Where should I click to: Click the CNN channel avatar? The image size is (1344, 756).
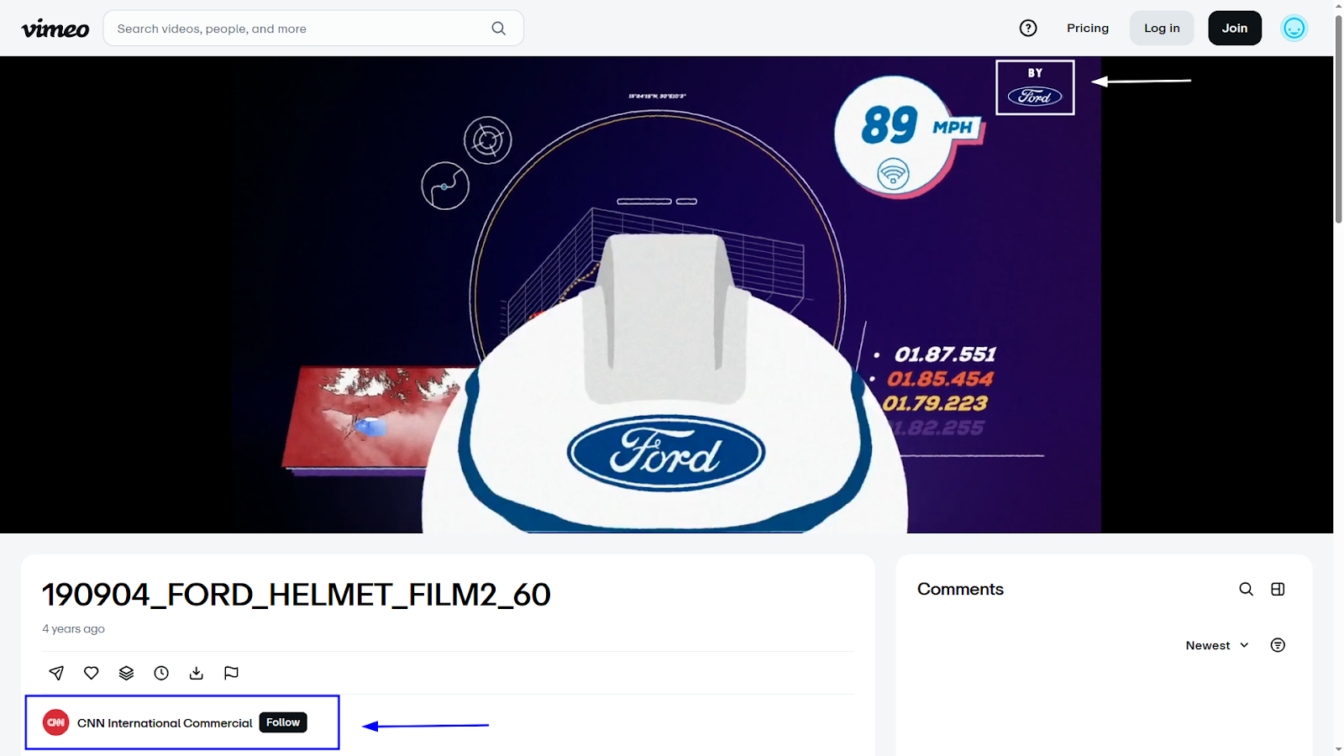pyautogui.click(x=56, y=722)
